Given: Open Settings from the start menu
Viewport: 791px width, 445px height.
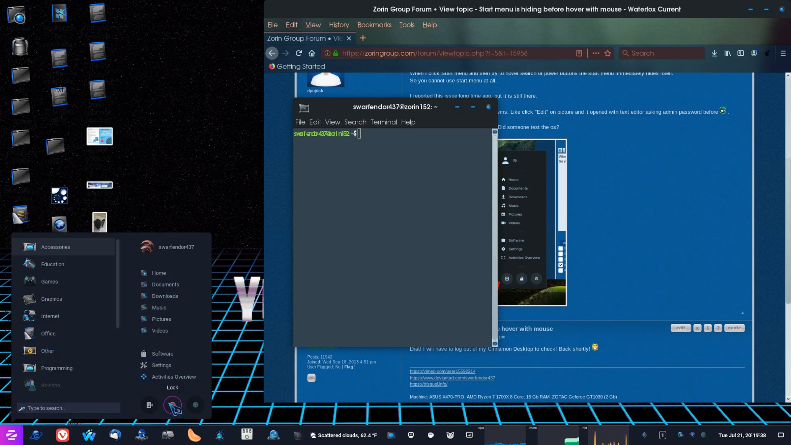Looking at the screenshot, I should click(x=161, y=365).
